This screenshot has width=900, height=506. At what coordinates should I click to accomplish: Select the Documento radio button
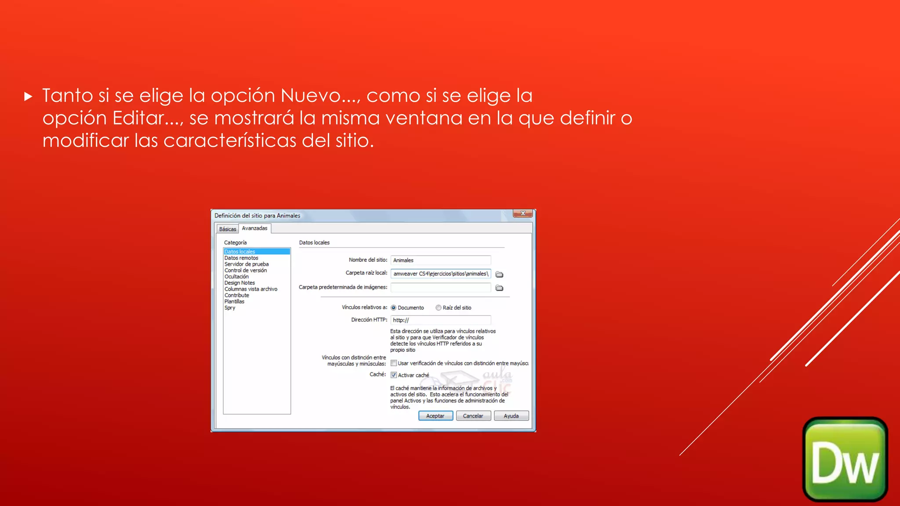(x=394, y=308)
